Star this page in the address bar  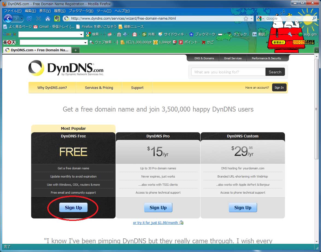pos(246,19)
